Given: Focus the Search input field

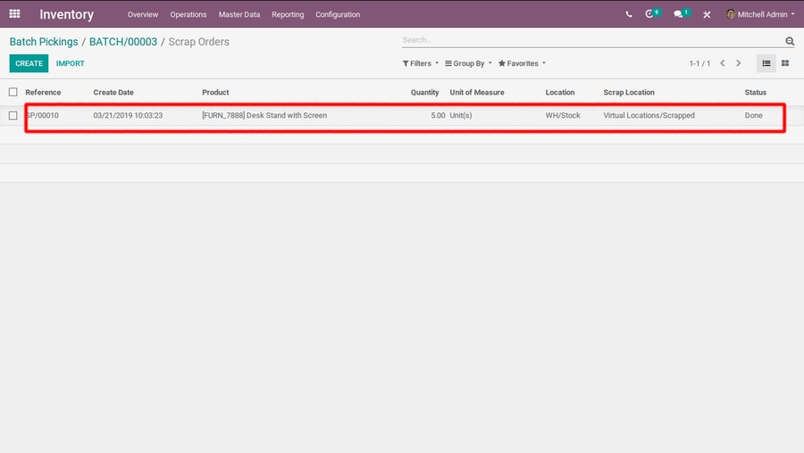Looking at the screenshot, I should click(590, 40).
